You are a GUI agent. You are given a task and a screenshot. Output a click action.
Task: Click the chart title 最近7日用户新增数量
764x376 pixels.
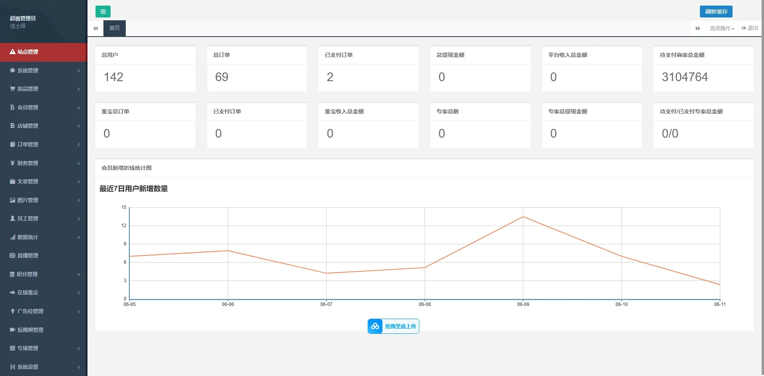[134, 189]
